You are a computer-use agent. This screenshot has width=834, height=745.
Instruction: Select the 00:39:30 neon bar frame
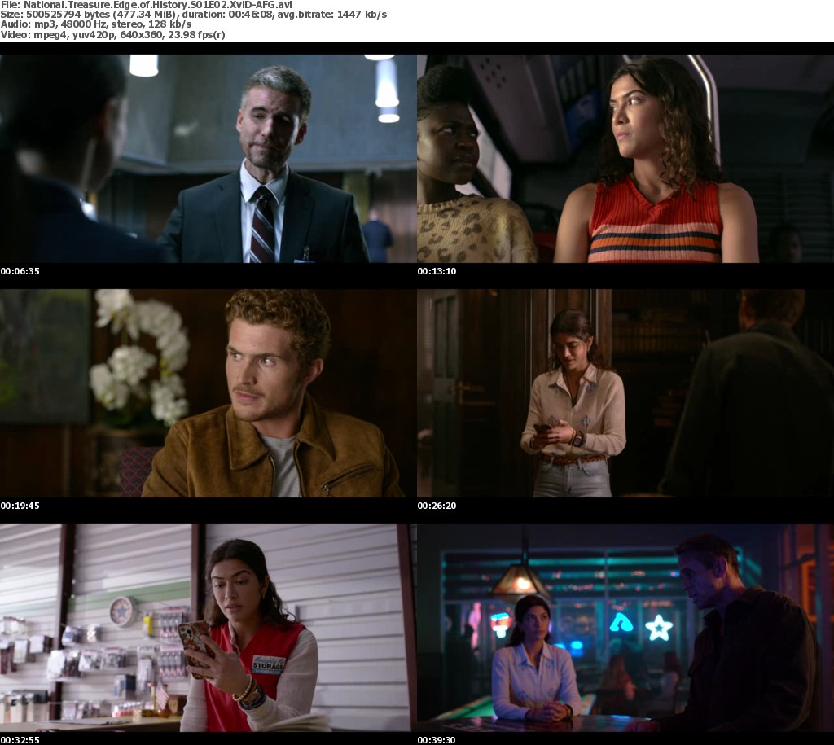pos(625,627)
